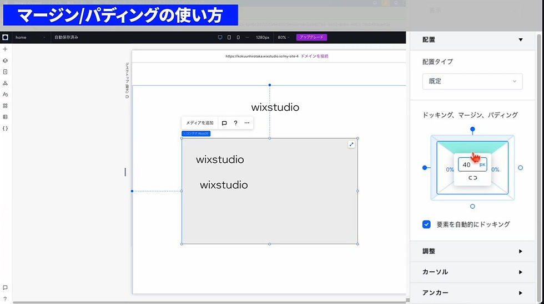Click the site URL text
The image size is (544, 304).
[262, 56]
